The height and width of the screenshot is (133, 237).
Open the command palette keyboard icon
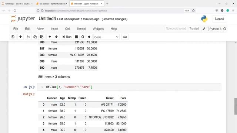[125, 37]
